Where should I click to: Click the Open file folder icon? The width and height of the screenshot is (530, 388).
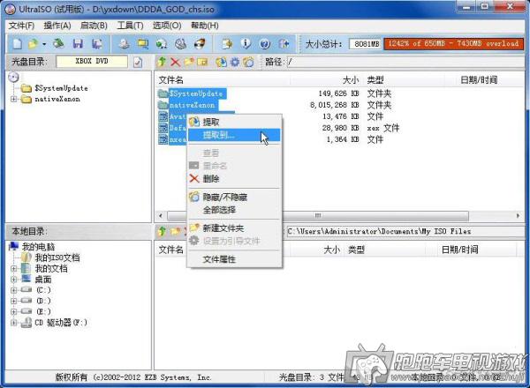click(x=33, y=44)
